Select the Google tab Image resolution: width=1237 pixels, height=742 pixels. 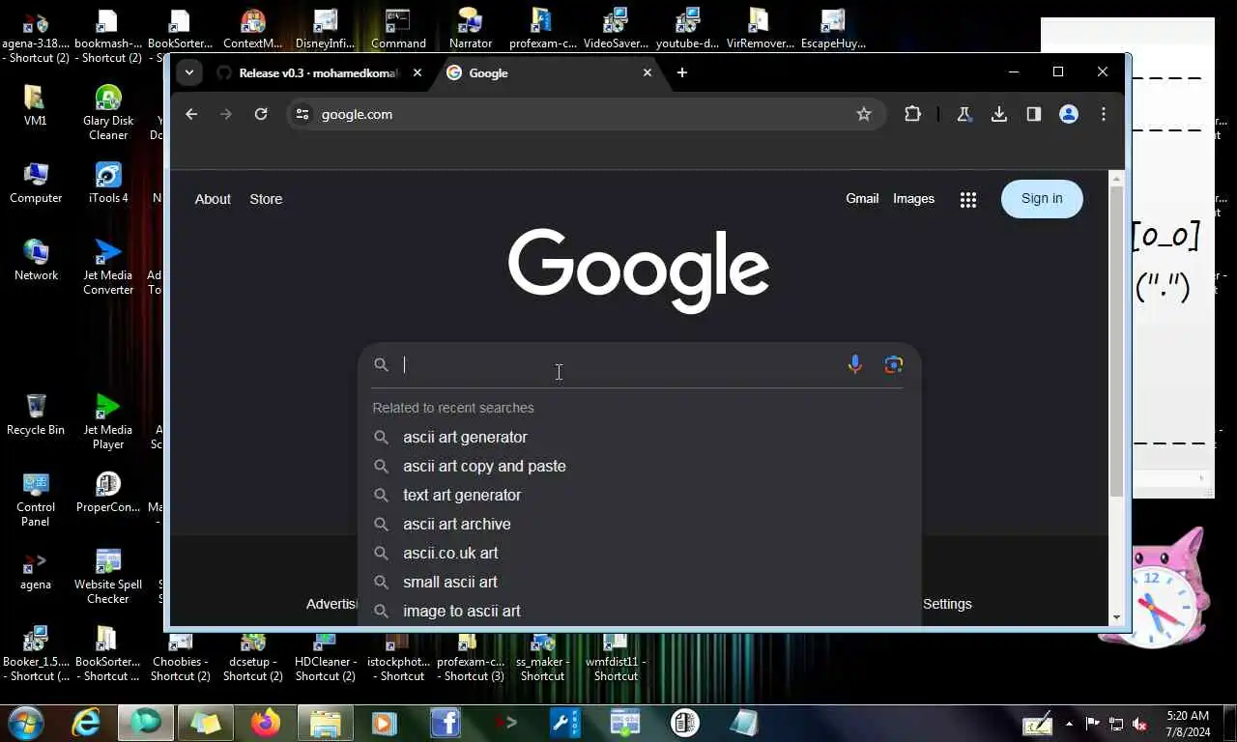click(x=551, y=72)
